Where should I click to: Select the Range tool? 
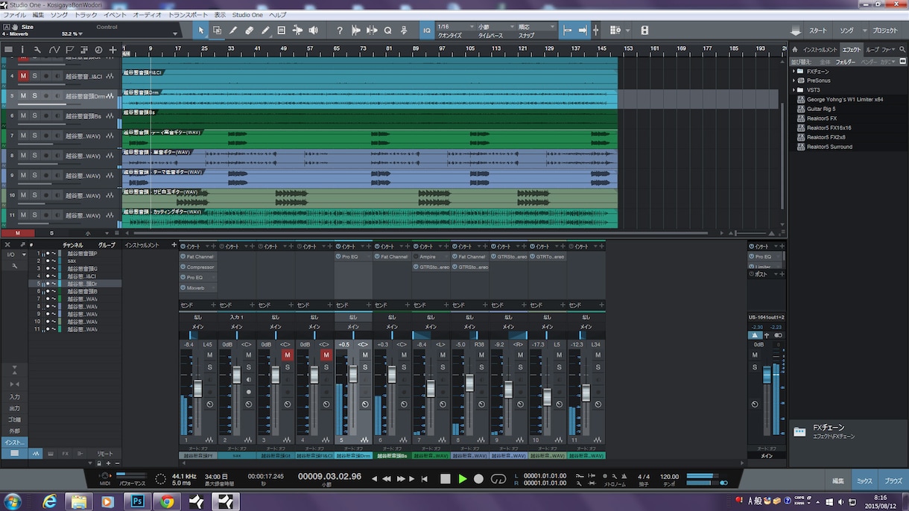(x=217, y=31)
